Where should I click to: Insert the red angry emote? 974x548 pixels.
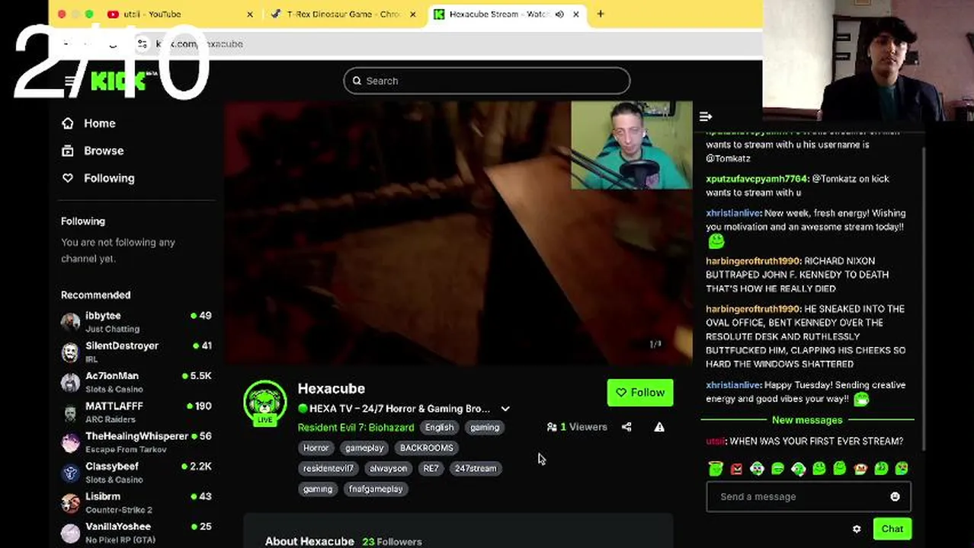736,469
